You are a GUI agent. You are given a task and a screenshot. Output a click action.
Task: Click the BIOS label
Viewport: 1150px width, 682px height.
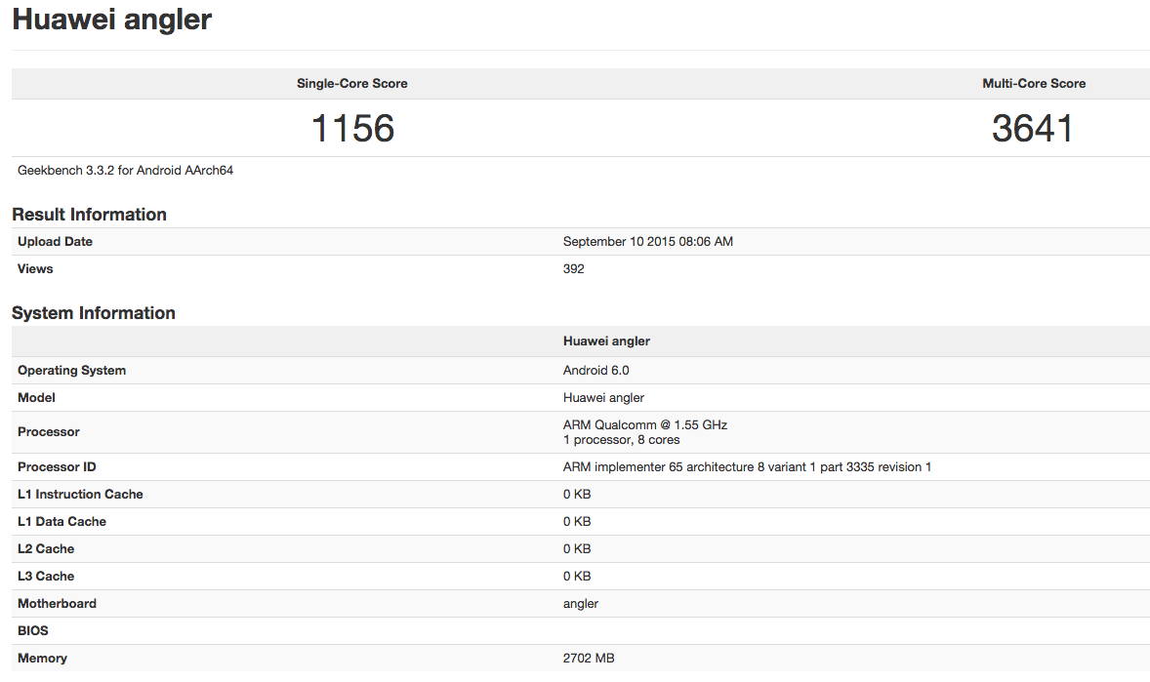point(33,630)
